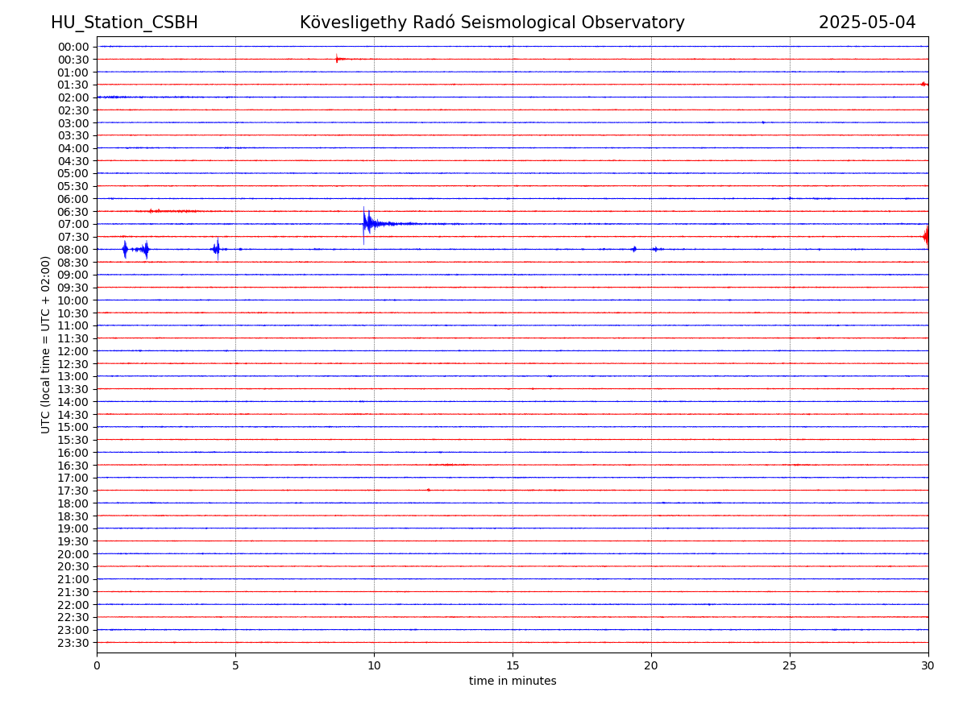Select the 19:00 row time label
Image resolution: width=967 pixels, height=725 pixels.
[x=73, y=528]
